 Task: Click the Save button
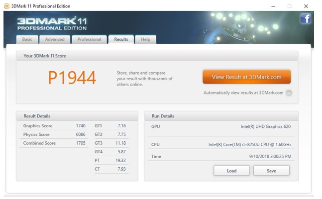click(271, 171)
